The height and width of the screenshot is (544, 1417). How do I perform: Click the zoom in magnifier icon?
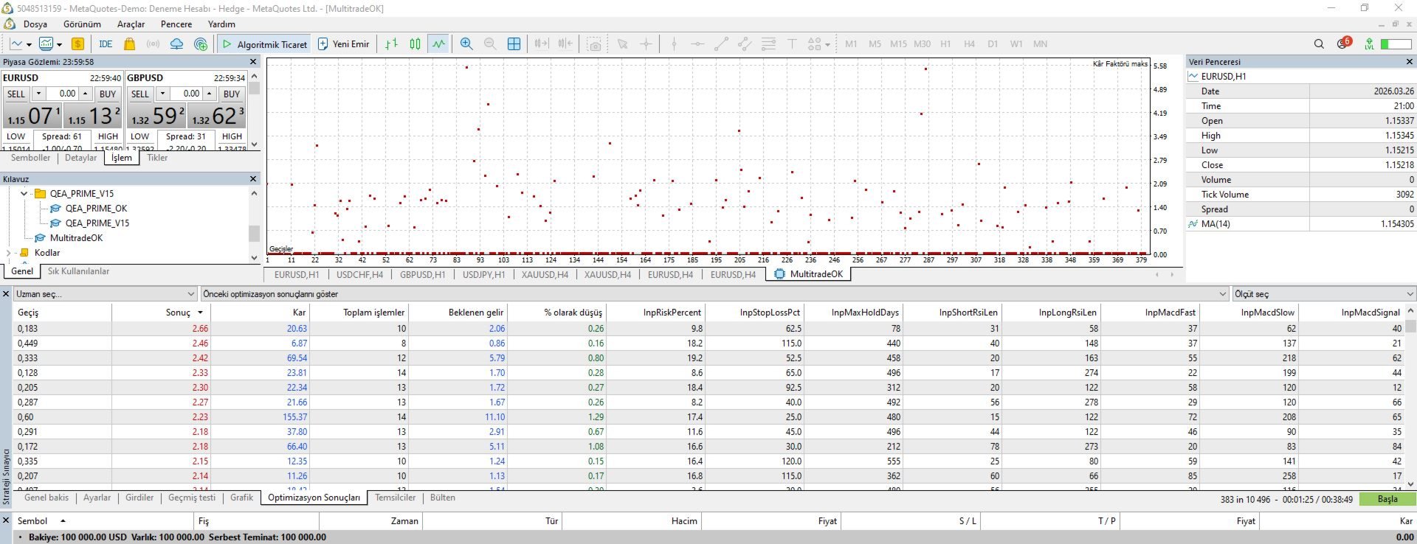[x=466, y=44]
